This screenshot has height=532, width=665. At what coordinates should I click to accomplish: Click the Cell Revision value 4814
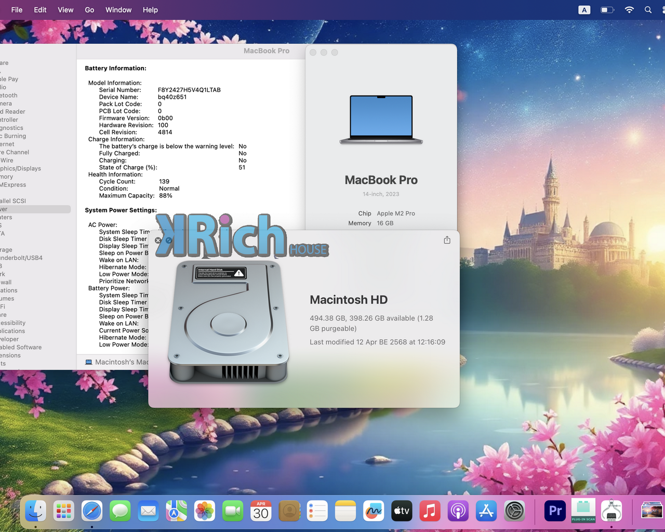pos(165,132)
